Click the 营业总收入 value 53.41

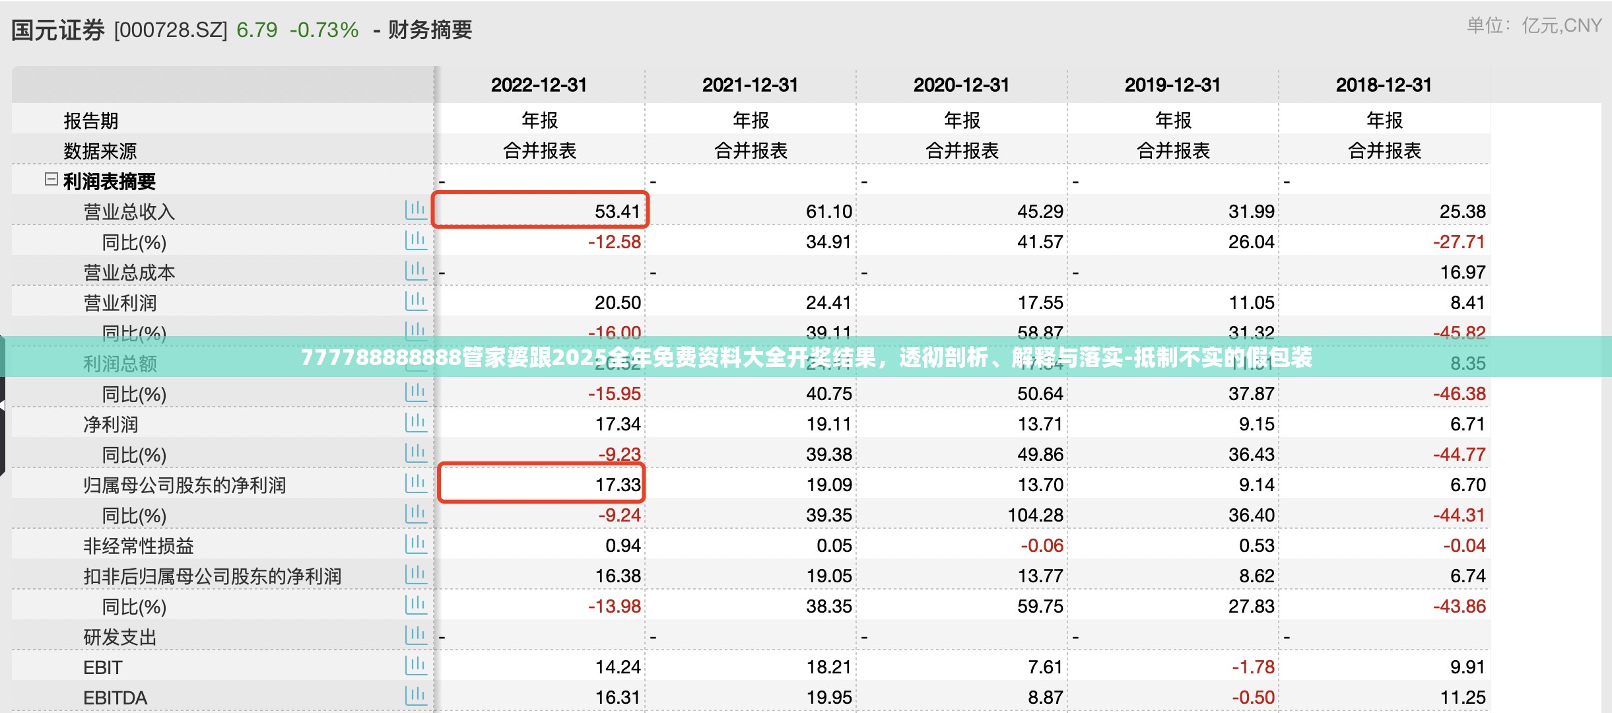617,211
